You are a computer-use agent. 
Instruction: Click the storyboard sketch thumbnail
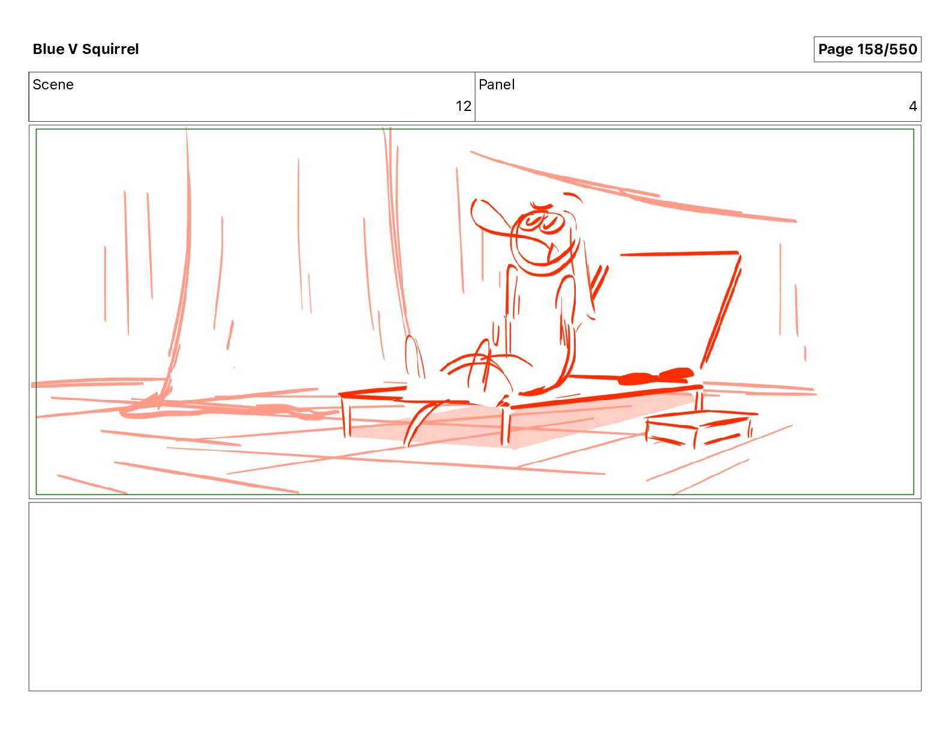(475, 312)
